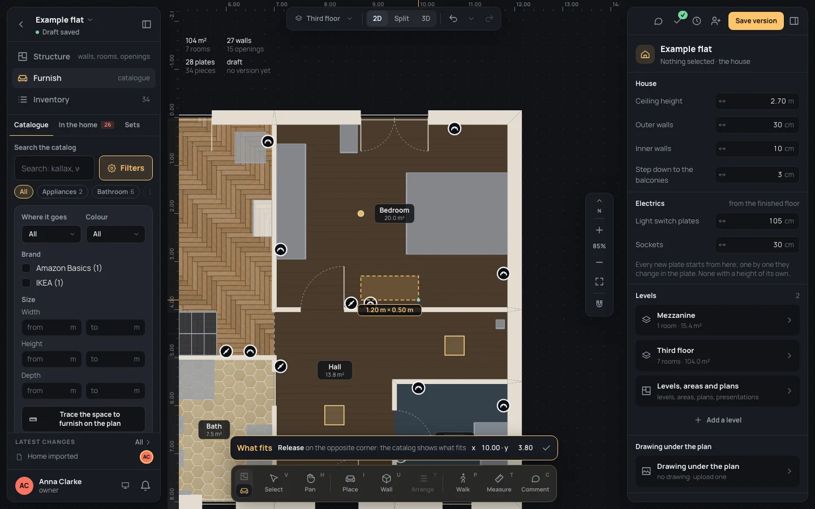Click the catalog search field
Screen dimensions: 815x509
coord(54,168)
